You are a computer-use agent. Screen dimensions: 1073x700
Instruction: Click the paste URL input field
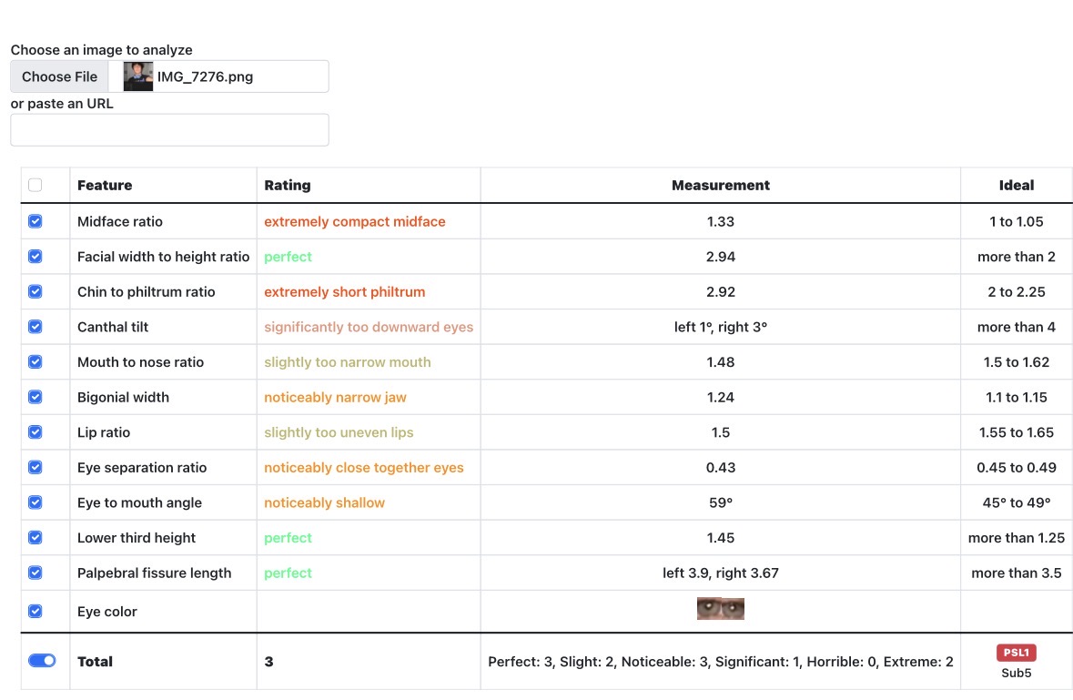click(169, 130)
